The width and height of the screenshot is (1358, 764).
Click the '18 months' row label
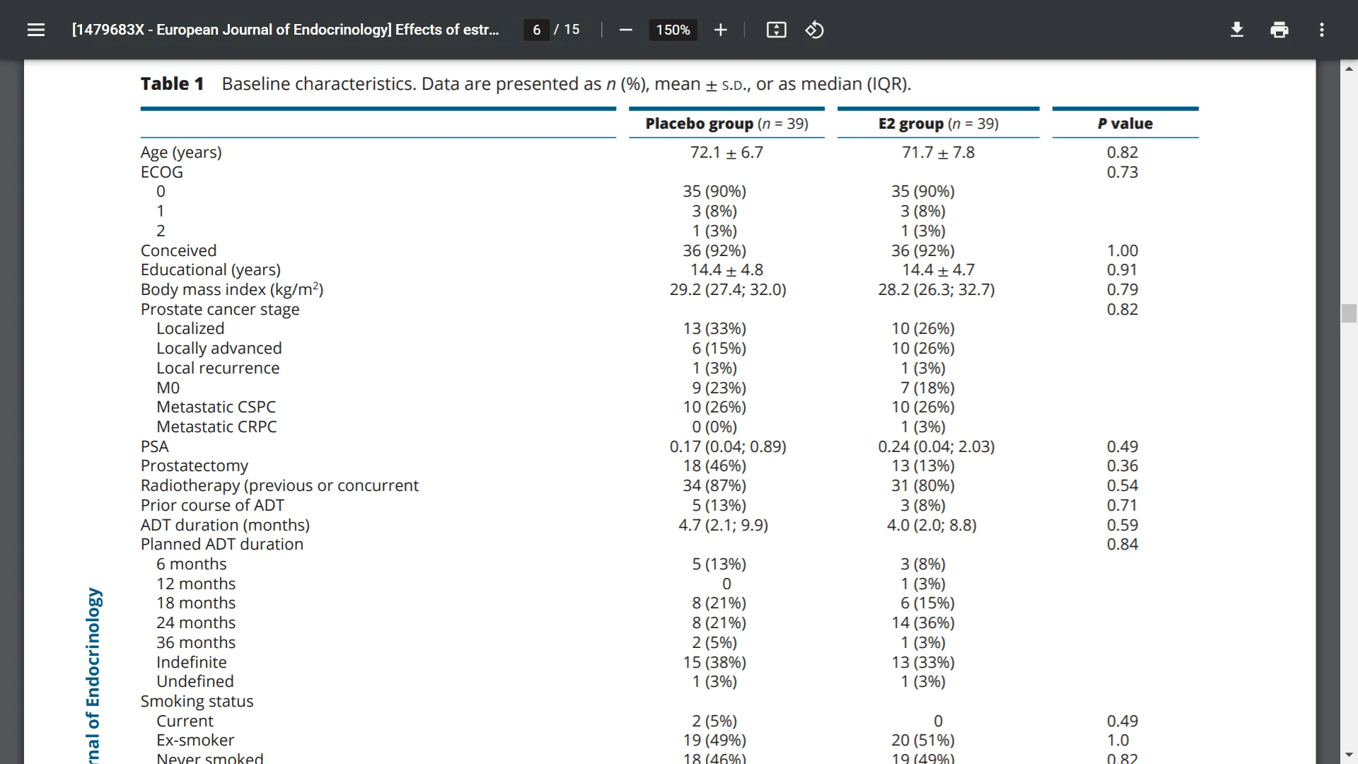[196, 603]
